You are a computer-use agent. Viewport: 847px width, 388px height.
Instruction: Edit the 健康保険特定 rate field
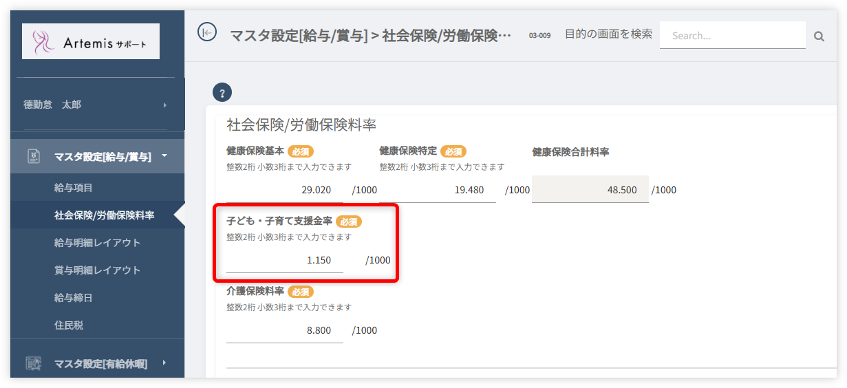[438, 190]
